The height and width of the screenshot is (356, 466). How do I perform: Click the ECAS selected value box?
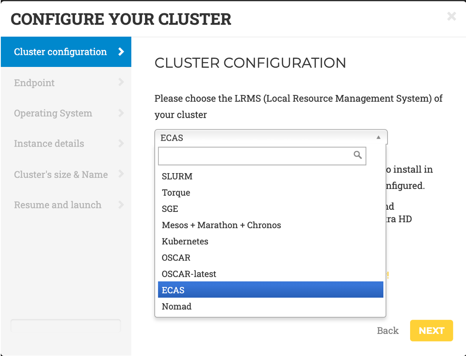(264, 137)
